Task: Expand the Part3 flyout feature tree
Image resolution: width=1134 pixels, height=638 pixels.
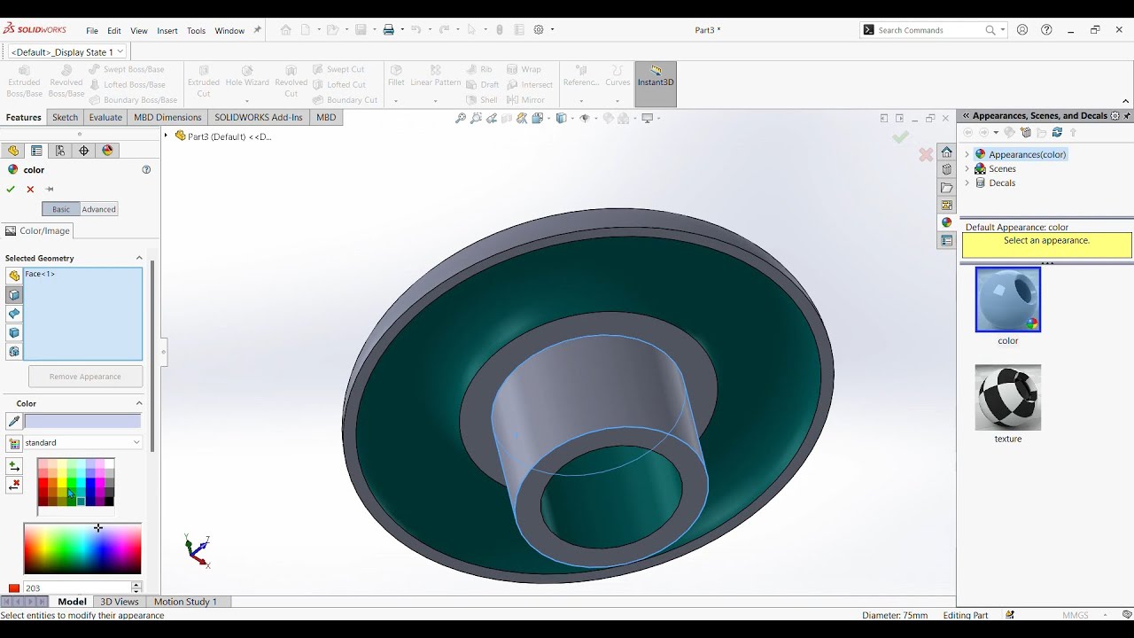Action: click(166, 136)
